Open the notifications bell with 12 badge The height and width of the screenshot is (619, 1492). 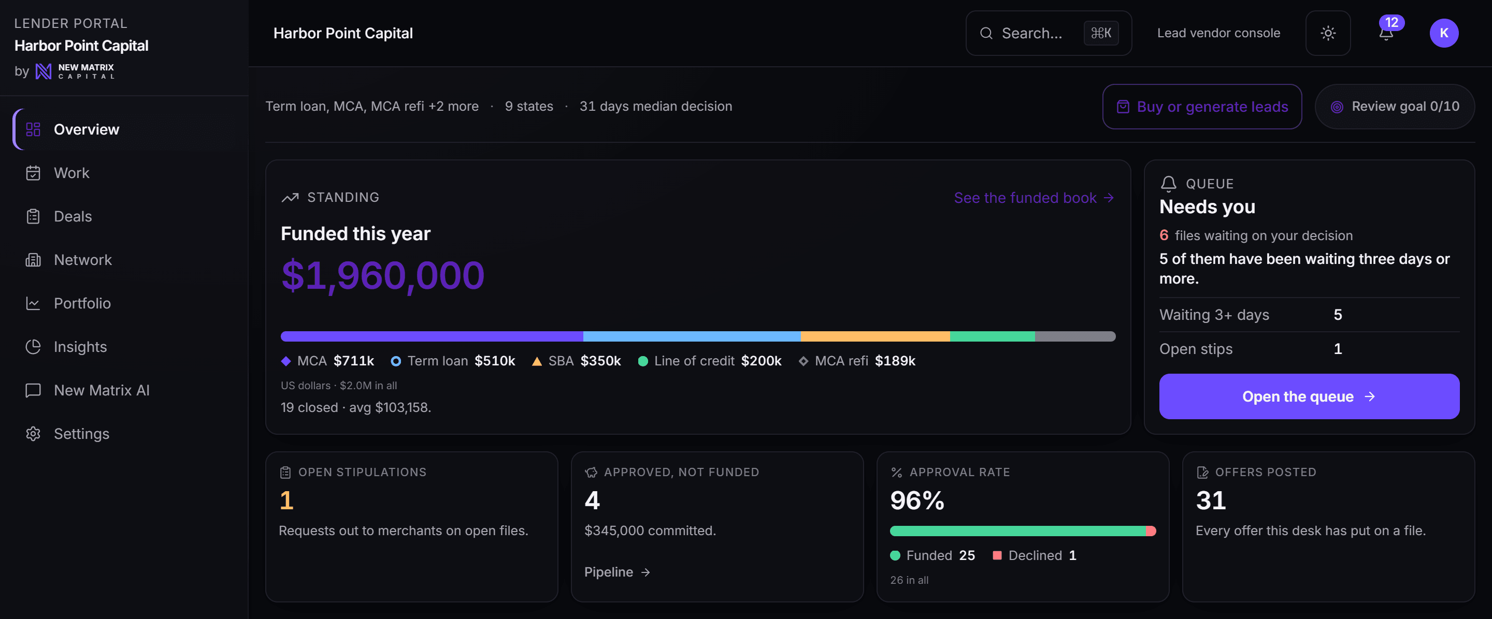[1386, 33]
